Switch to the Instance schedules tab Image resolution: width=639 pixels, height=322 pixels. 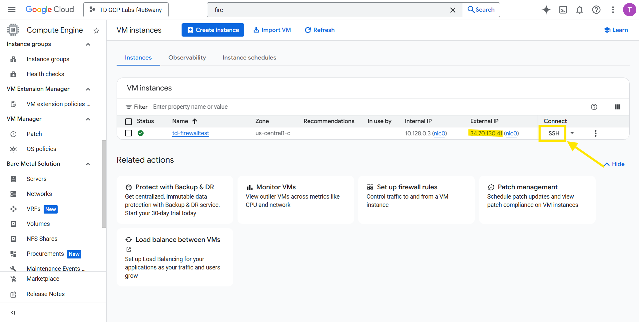249,58
